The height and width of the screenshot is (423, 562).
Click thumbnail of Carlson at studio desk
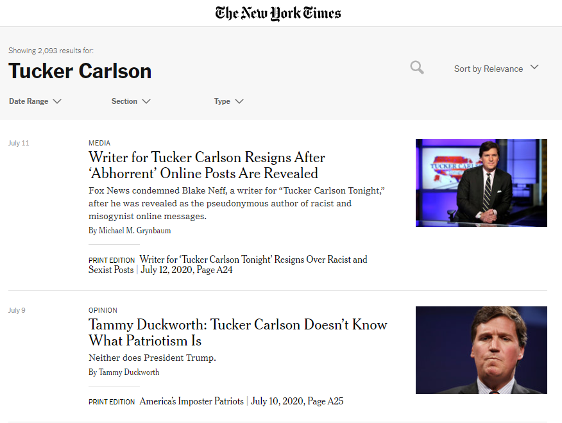click(x=481, y=183)
